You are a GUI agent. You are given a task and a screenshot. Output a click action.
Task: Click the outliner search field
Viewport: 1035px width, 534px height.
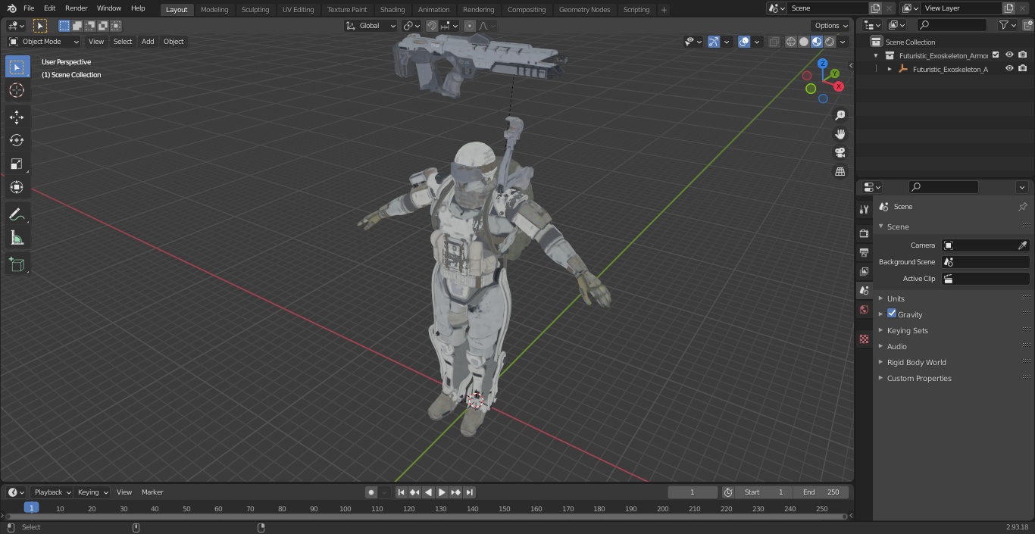tap(952, 26)
